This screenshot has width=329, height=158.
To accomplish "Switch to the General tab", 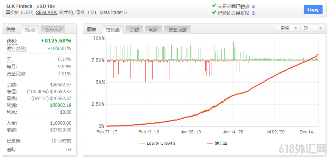I will point(53,30).
